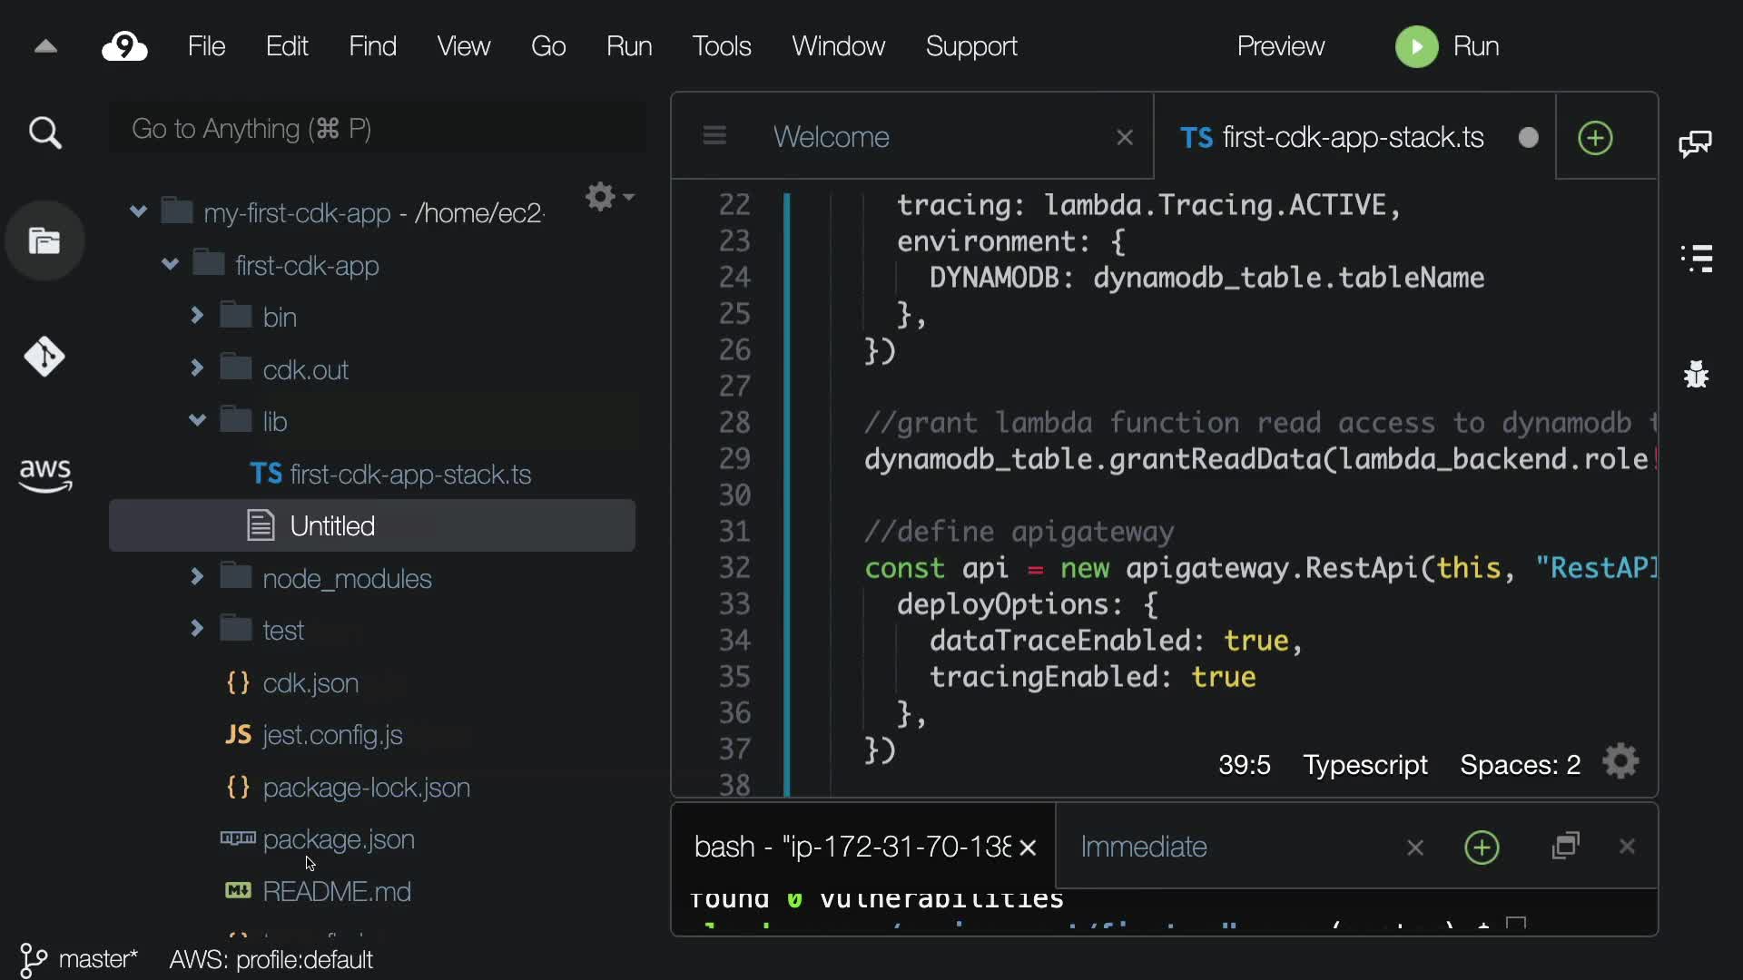
Task: Open the Outline list panel icon
Action: click(1696, 259)
